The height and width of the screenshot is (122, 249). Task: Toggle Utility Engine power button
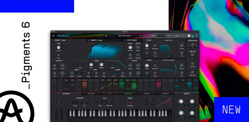coord(125,40)
